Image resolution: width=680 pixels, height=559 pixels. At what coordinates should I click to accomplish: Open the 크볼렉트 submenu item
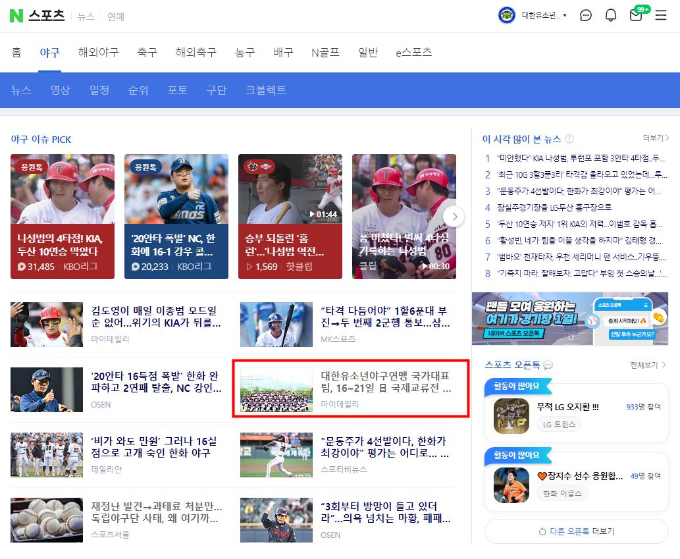pos(265,90)
